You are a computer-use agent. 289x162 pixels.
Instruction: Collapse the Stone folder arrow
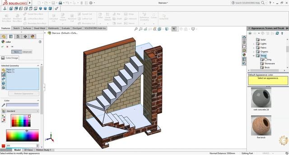(x=254, y=56)
